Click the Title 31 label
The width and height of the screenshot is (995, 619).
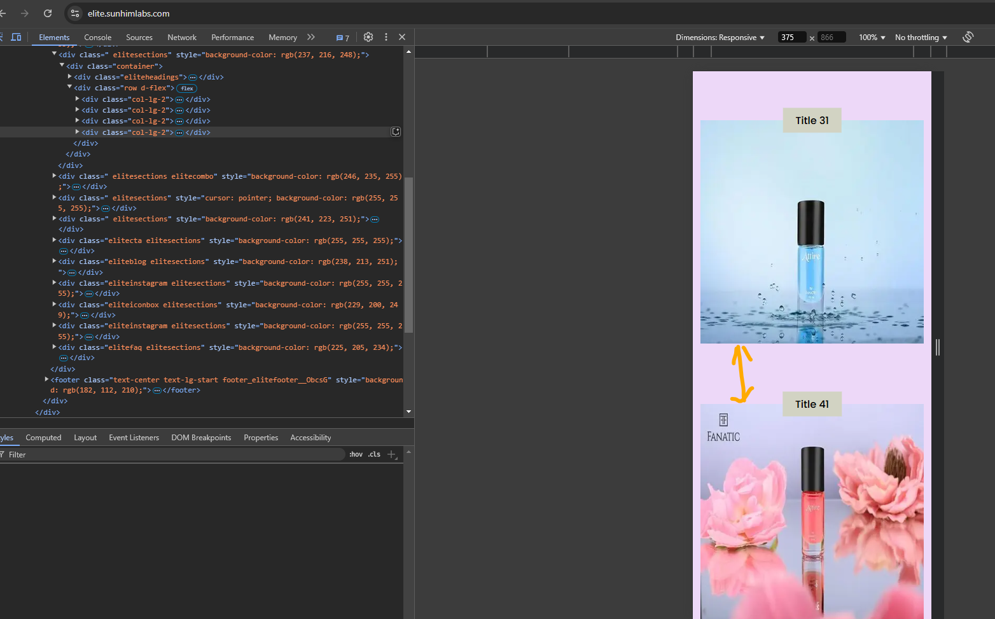(x=812, y=120)
